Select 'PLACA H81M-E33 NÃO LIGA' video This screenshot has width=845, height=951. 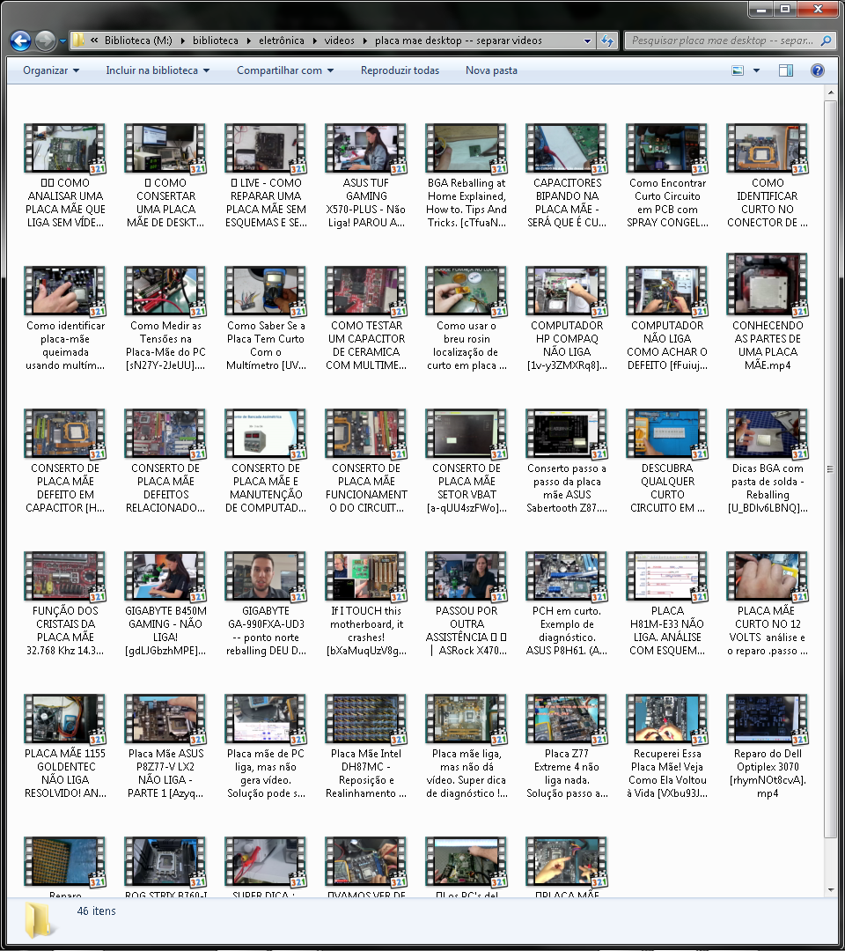coord(667,603)
